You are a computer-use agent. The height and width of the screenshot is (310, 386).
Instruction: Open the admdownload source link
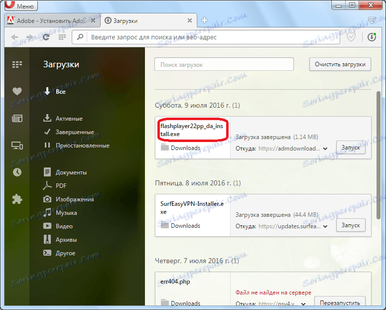(x=289, y=149)
